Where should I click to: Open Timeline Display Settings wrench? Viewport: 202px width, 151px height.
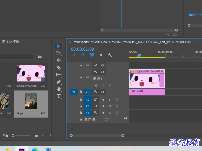(110, 55)
